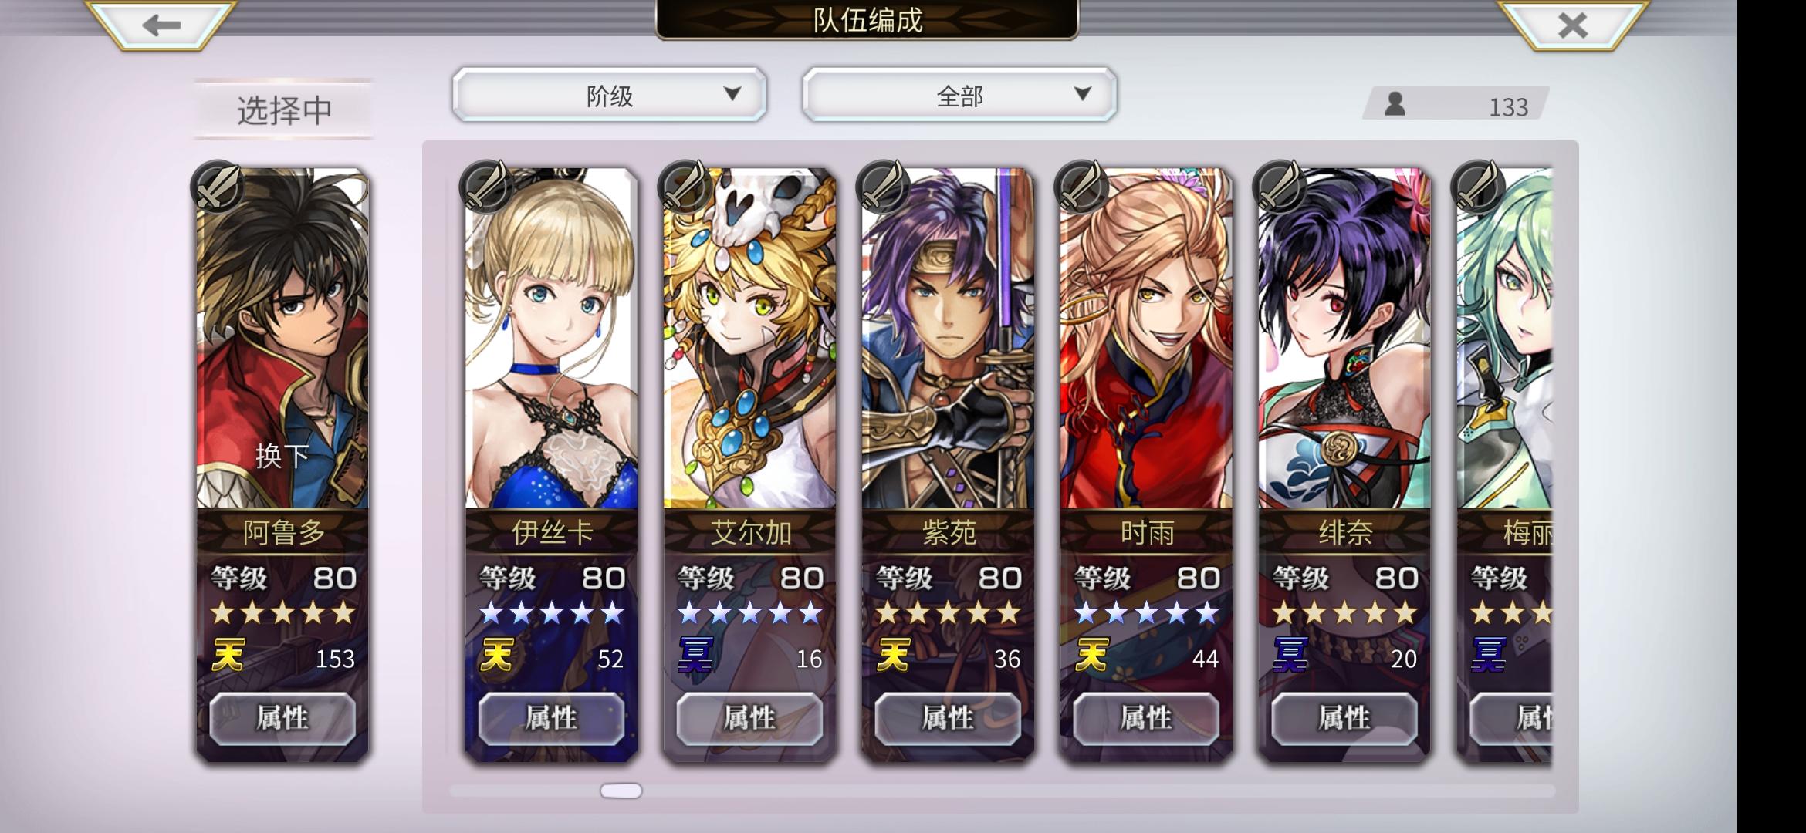
Task: Click the 冥 attribute icon on 绯奈's card
Action: pos(1290,656)
